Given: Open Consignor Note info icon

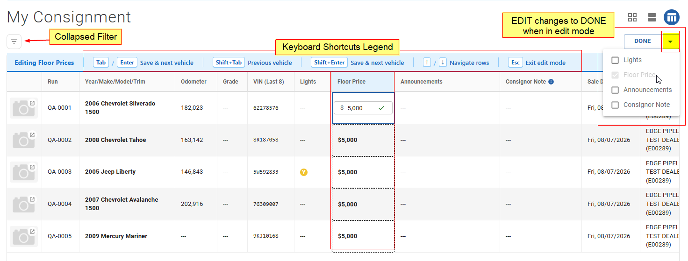Looking at the screenshot, I should (x=551, y=82).
